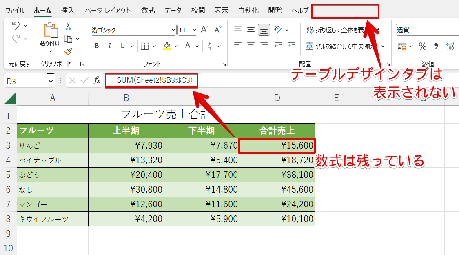Screen dimensions: 459x255
Task: Click the Undo icon
Action: coord(16,26)
